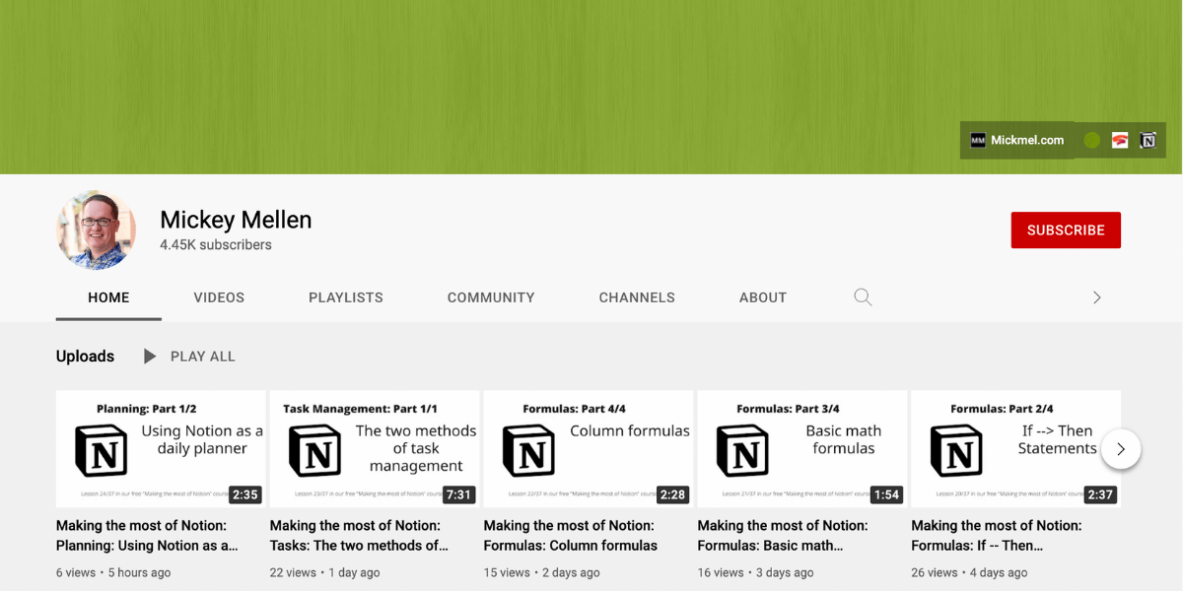Show more channel tabs with right chevron
1183x591 pixels.
point(1096,297)
